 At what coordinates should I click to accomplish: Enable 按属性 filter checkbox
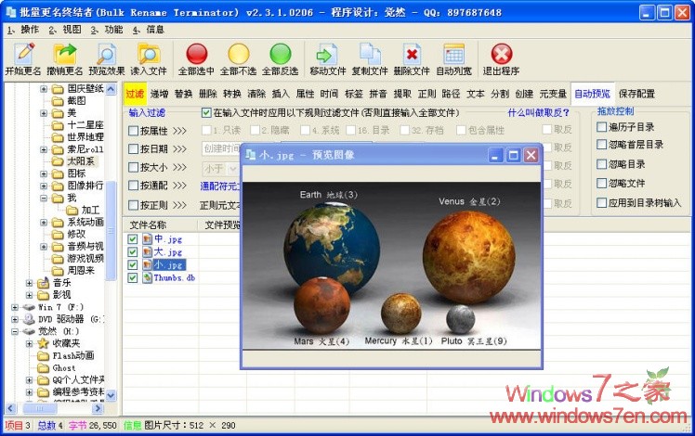point(133,131)
